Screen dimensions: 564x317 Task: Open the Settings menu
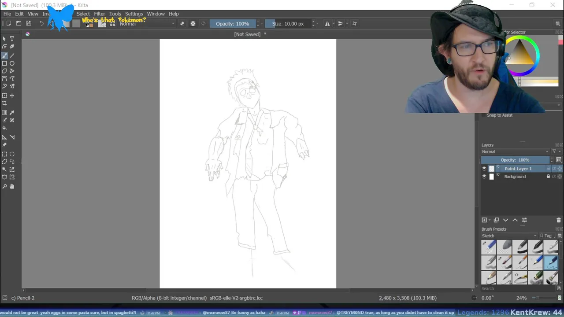134,14
